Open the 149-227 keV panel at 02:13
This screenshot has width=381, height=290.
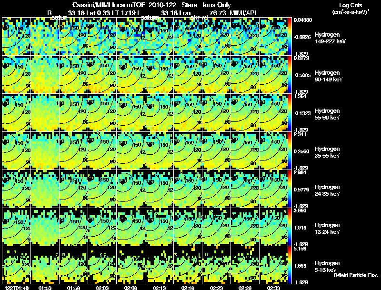[x=160, y=37]
